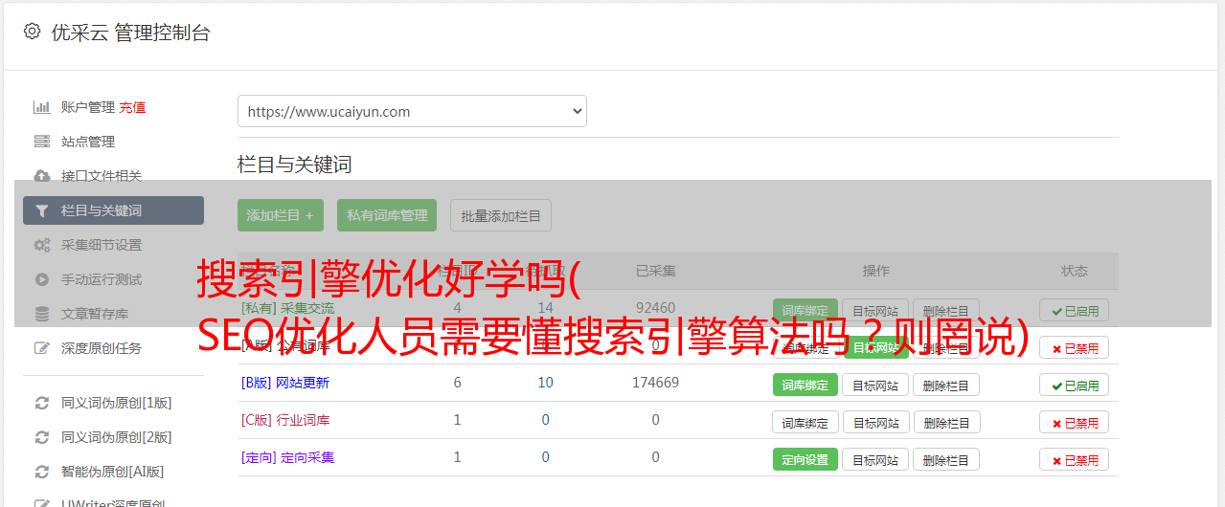Toggle 已禁用 status of 定向采集 row
This screenshot has height=507, width=1225.
(x=1075, y=459)
